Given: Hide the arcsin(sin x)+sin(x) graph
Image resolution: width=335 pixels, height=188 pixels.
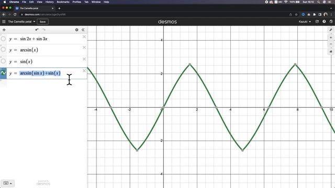Looking at the screenshot, I should click(3, 73).
